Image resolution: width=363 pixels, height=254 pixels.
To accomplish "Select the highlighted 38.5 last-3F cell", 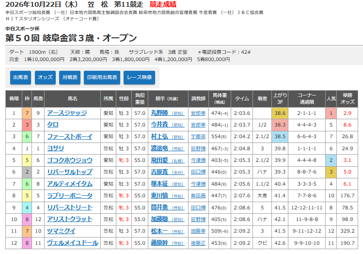I will [280, 137].
